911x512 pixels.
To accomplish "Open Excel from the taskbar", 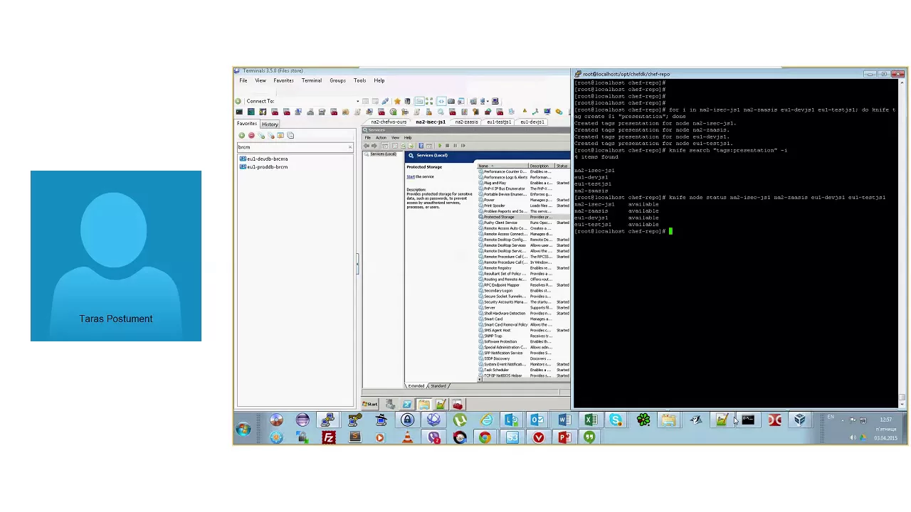I will point(591,420).
